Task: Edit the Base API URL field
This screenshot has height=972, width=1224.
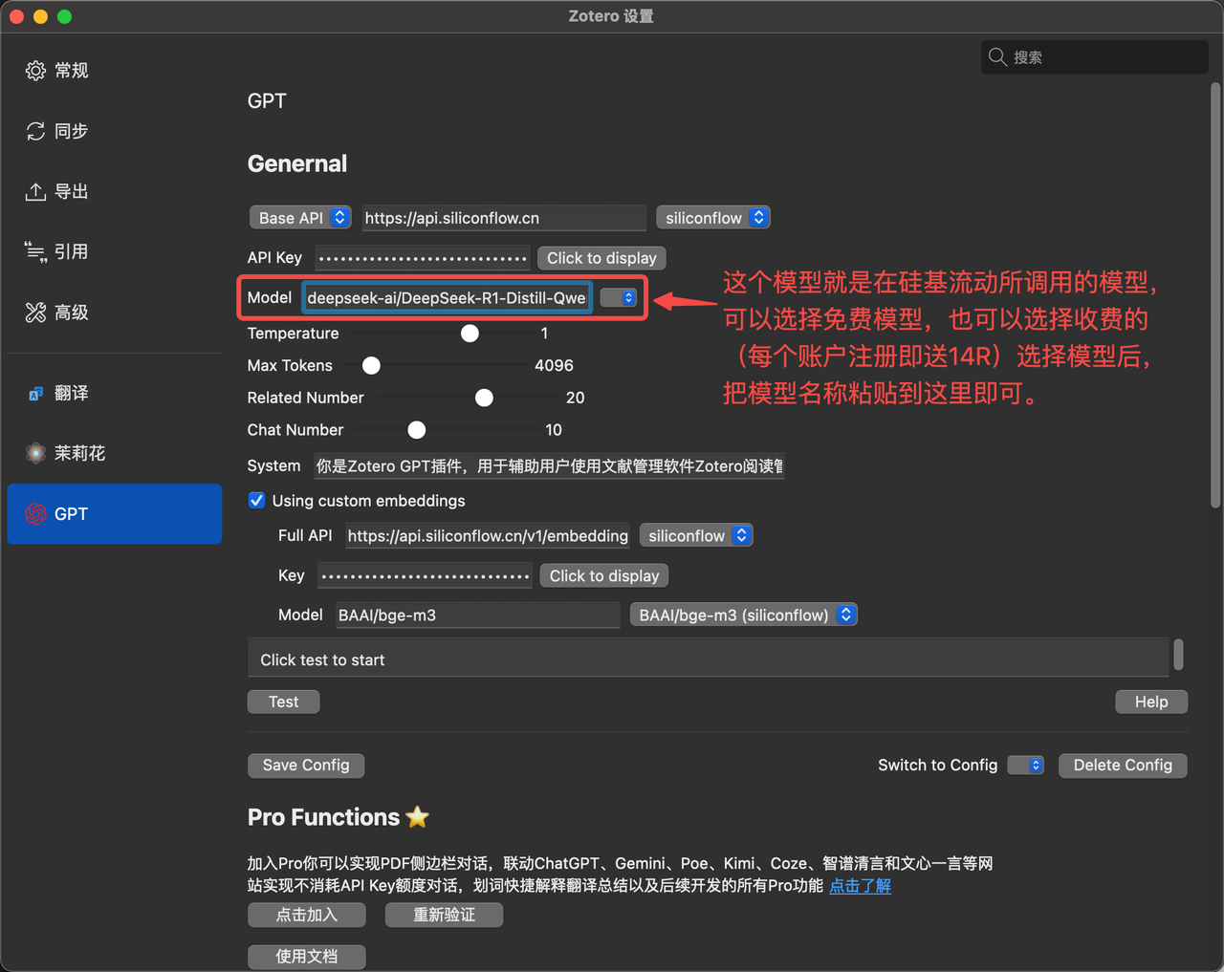Action: pos(504,218)
